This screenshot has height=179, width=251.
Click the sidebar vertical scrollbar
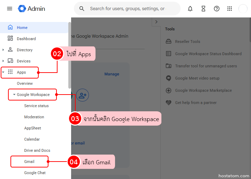pos(70,55)
